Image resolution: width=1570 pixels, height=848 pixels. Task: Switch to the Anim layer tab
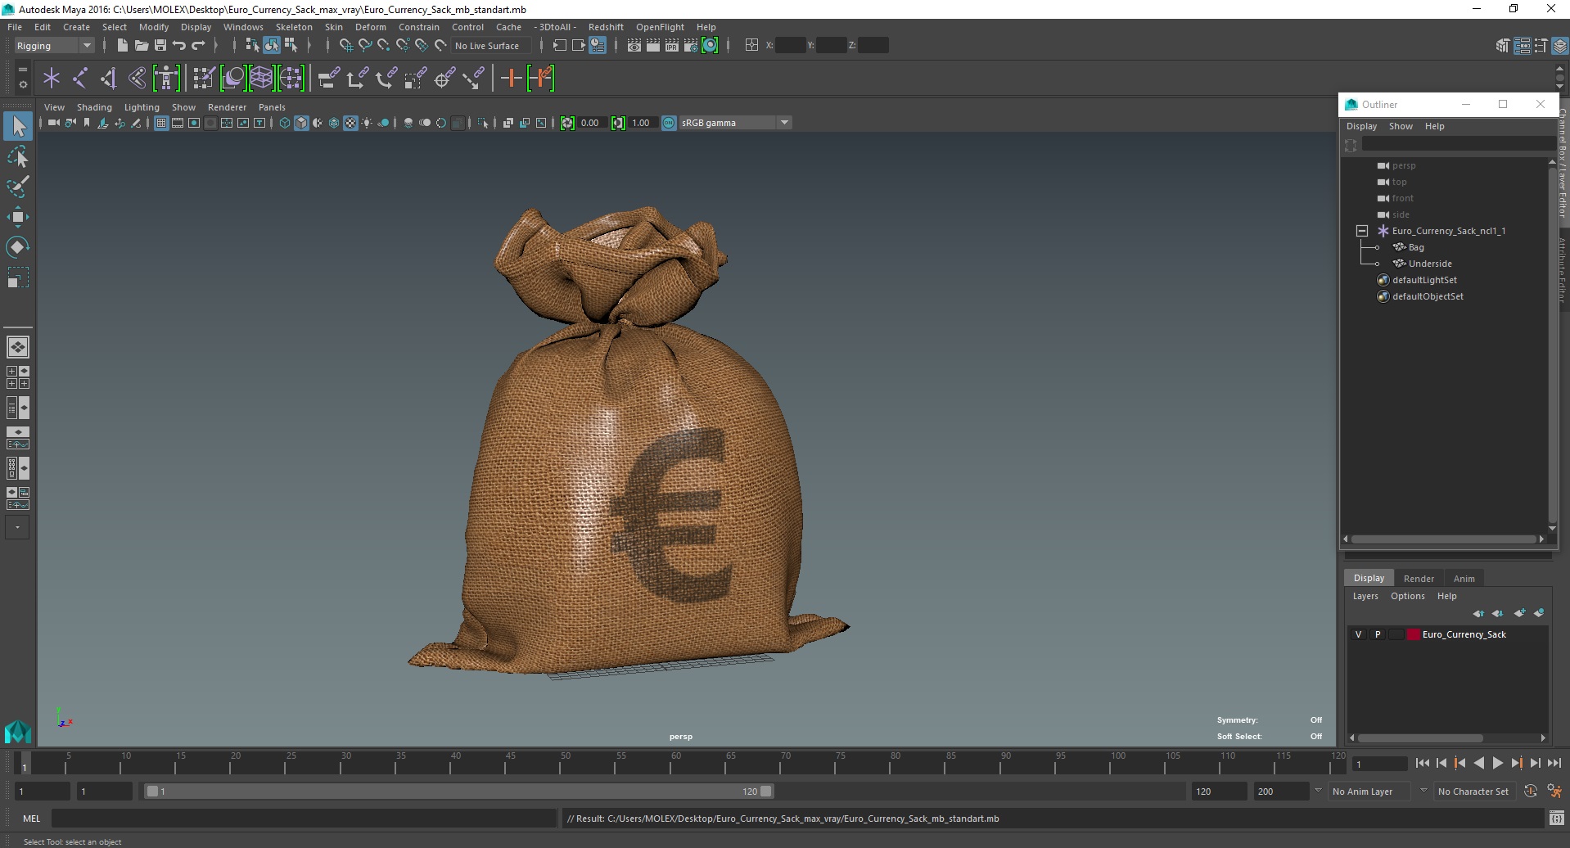[1464, 578]
